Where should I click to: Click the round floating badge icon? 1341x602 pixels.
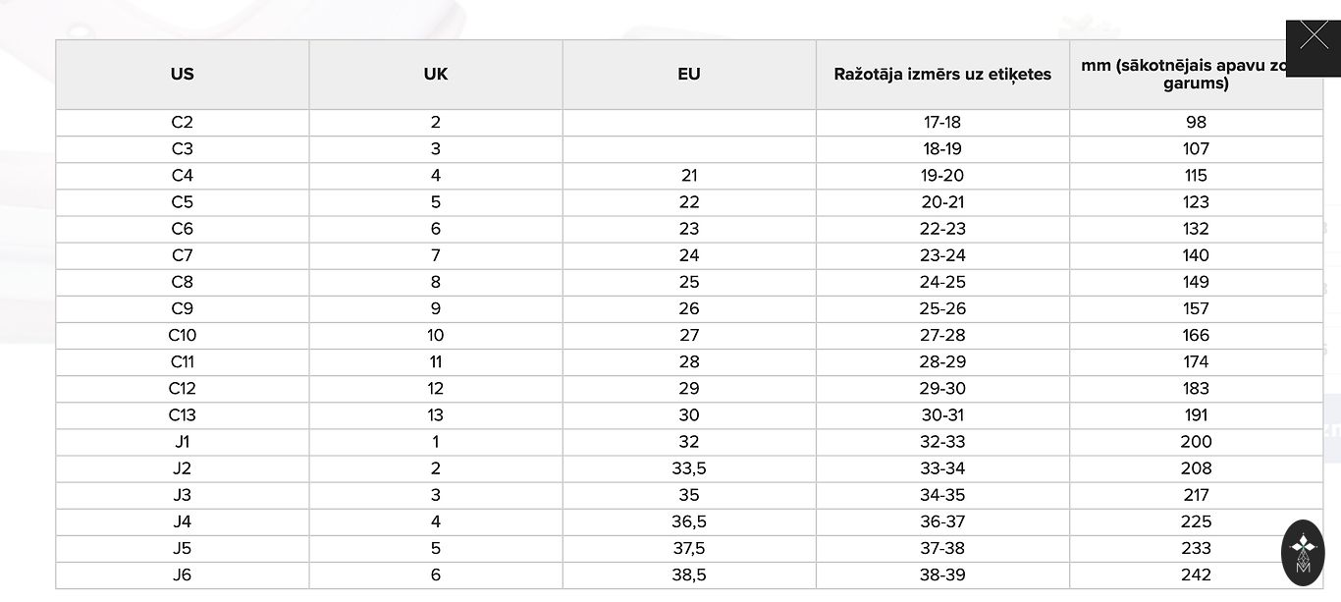point(1303,553)
